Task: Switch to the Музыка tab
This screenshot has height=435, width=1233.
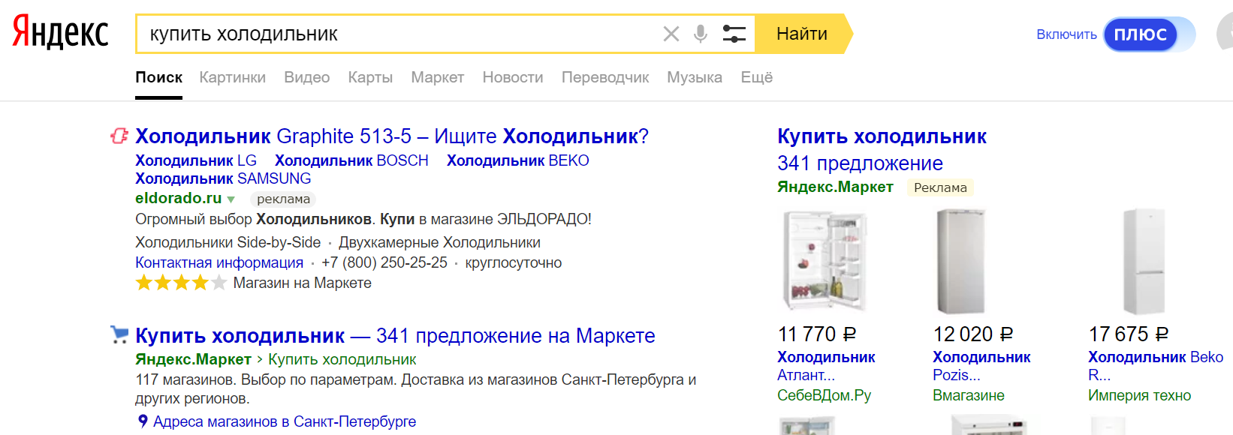Action: pyautogui.click(x=695, y=77)
